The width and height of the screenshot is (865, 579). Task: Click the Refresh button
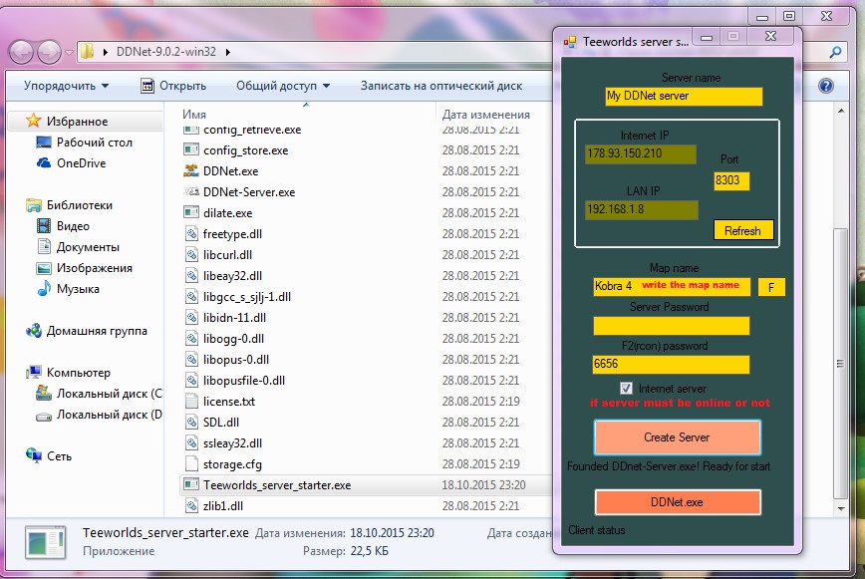point(742,230)
